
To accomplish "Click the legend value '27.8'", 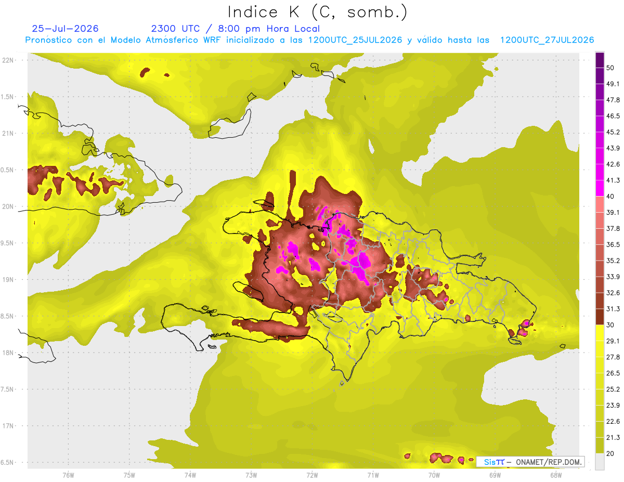I will (x=613, y=357).
